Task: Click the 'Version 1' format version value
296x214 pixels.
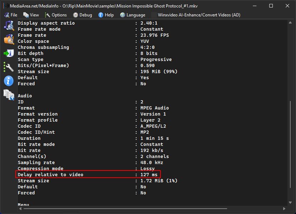Action: pos(153,114)
